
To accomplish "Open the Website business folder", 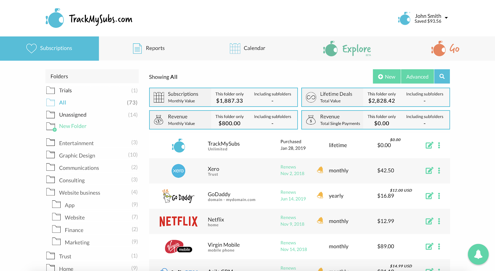I will [80, 193].
